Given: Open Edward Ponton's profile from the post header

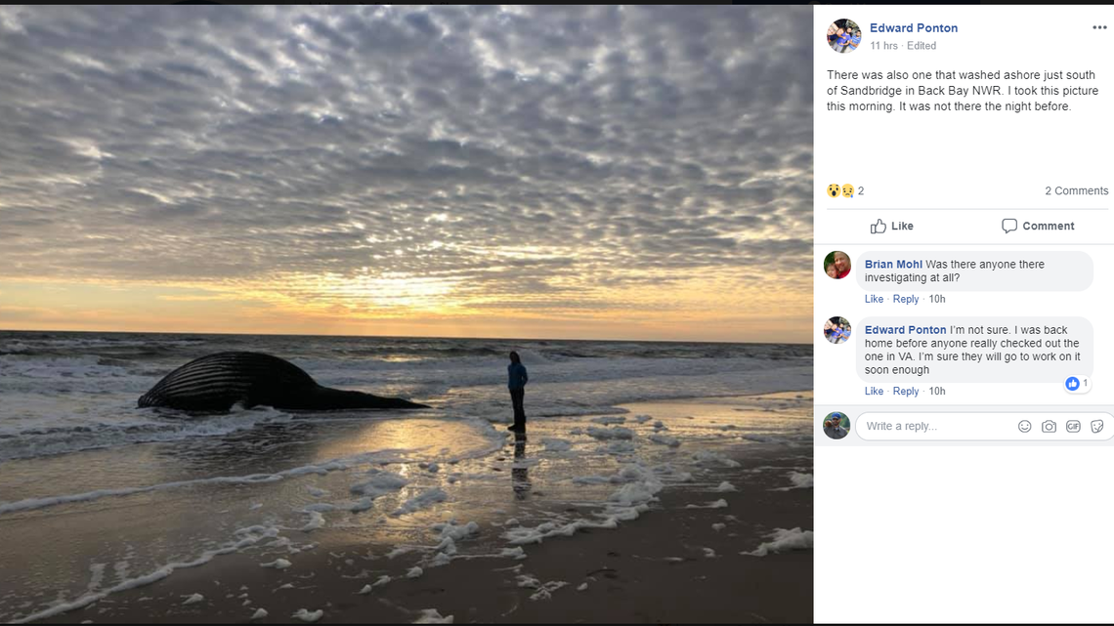Looking at the screenshot, I should click(914, 27).
